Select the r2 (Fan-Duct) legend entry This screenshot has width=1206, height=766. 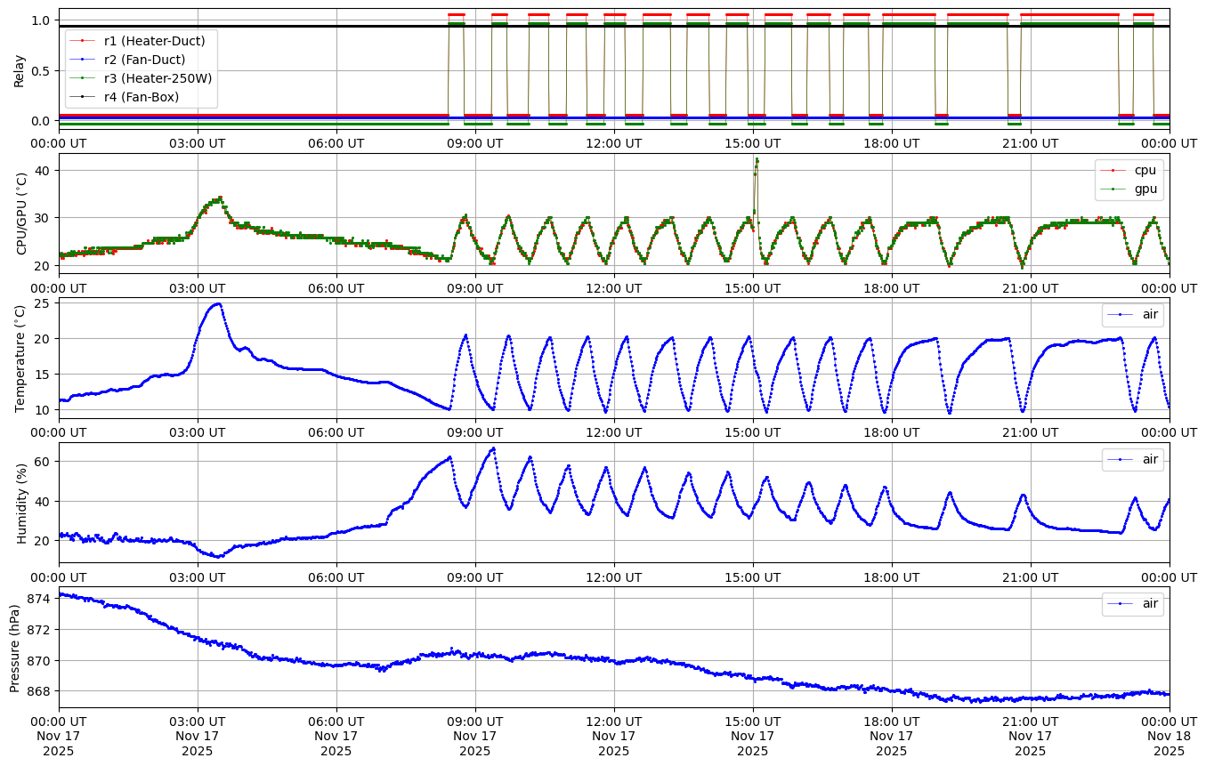tap(144, 60)
